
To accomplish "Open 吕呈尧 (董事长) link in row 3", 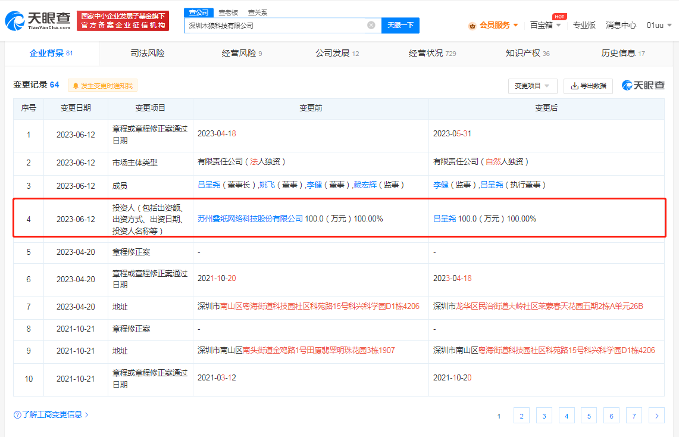I will point(209,185).
